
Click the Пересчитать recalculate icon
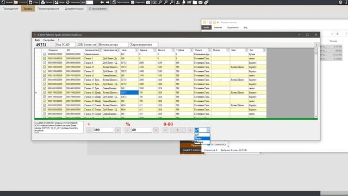click(x=114, y=2)
